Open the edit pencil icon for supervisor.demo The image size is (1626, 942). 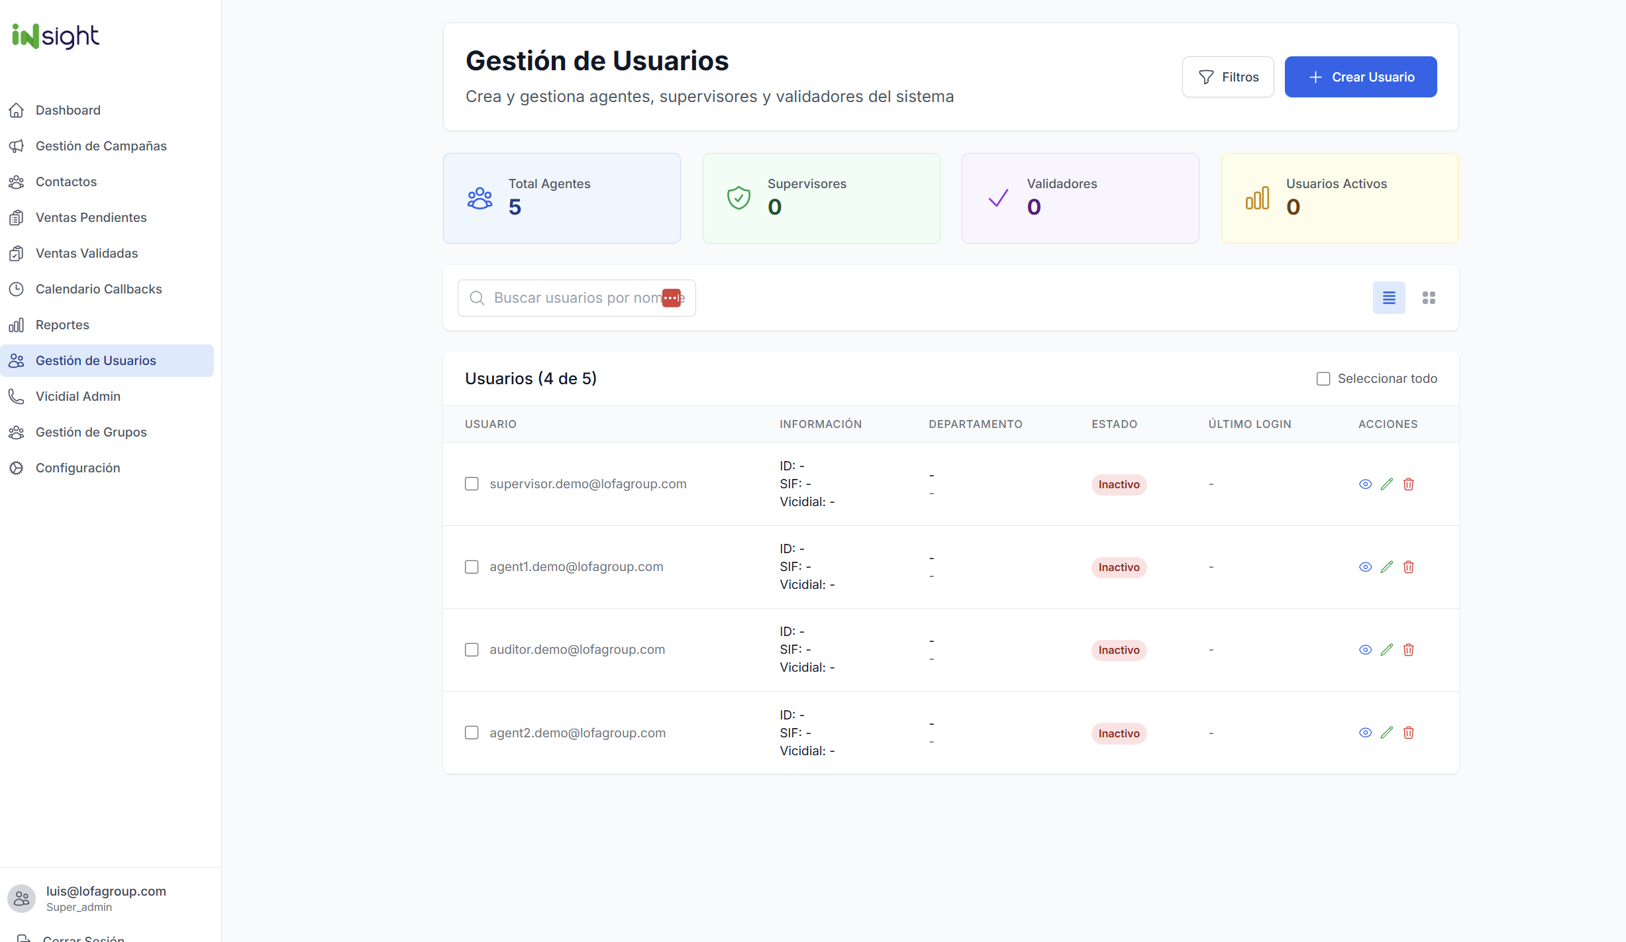click(1387, 484)
